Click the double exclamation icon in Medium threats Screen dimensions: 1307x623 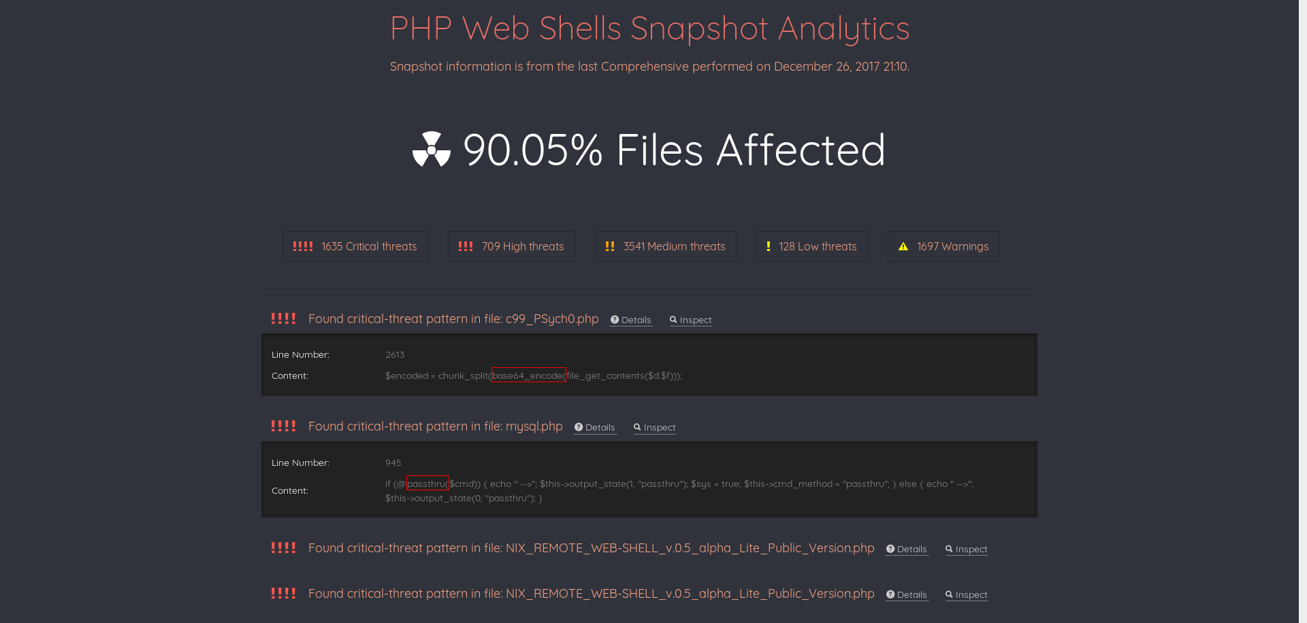610,246
